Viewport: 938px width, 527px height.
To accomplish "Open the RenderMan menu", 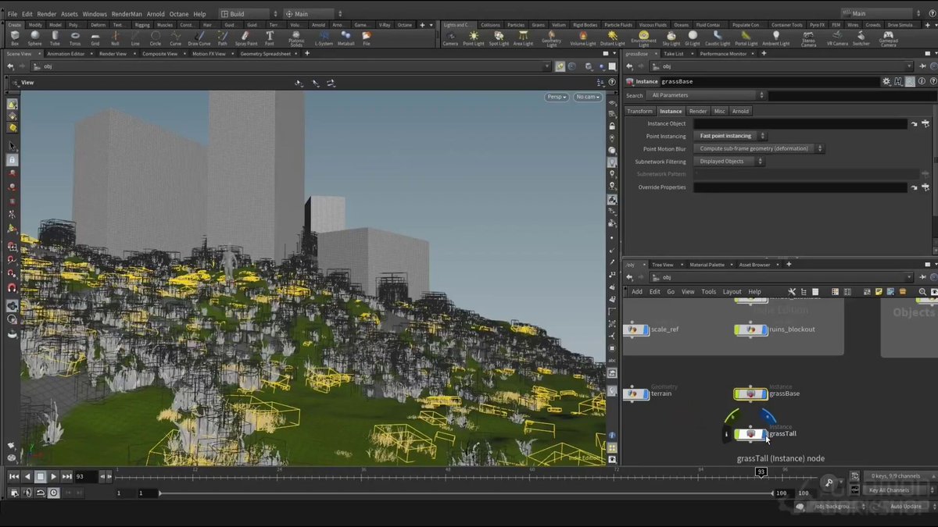I will click(x=127, y=14).
